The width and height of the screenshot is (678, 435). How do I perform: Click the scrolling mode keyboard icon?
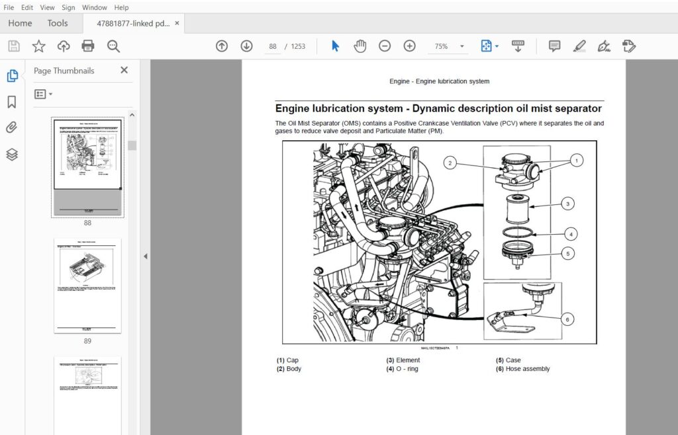click(518, 46)
